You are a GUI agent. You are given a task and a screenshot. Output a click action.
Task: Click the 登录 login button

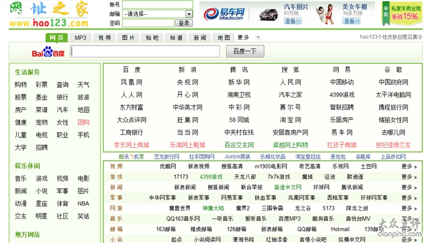click(184, 23)
